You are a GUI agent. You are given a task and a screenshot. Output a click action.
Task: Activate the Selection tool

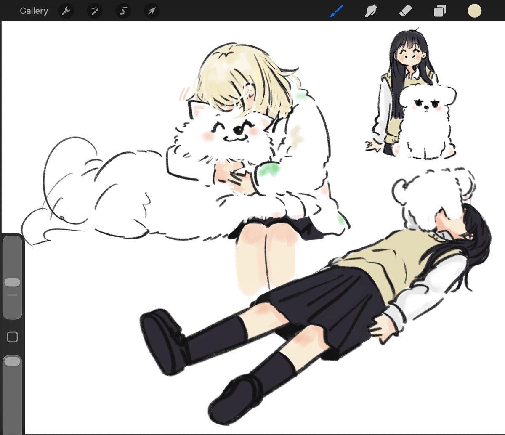point(123,11)
